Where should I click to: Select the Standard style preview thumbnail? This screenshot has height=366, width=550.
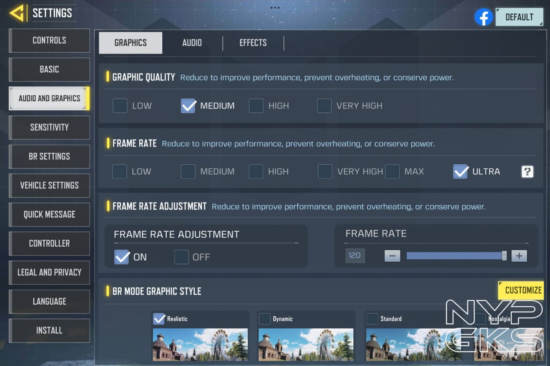[412, 344]
